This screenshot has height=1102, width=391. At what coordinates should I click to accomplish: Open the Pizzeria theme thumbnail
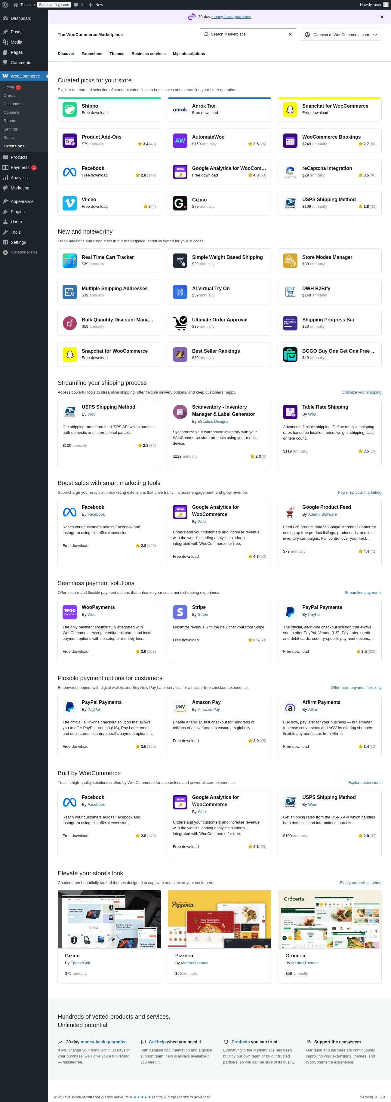pyautogui.click(x=220, y=919)
